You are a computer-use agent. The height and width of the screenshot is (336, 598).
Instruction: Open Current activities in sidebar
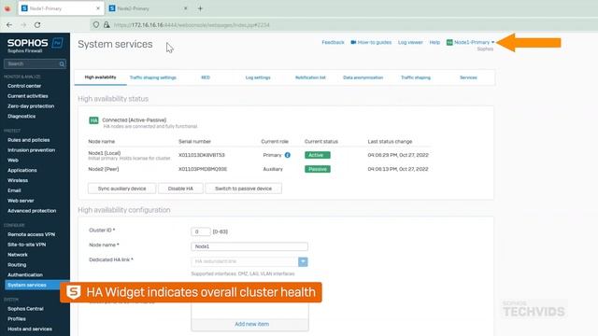28,96
